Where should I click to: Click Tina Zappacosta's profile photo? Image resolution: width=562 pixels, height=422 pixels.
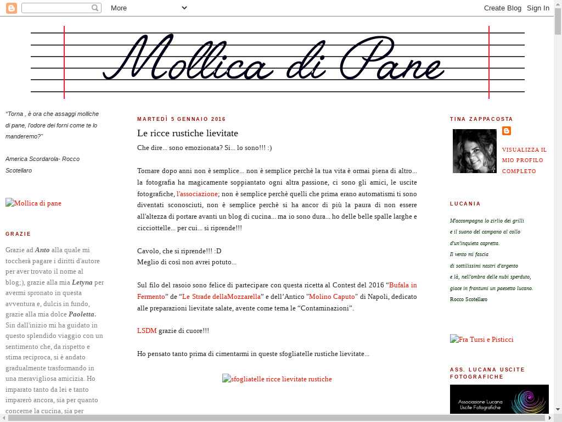click(475, 151)
